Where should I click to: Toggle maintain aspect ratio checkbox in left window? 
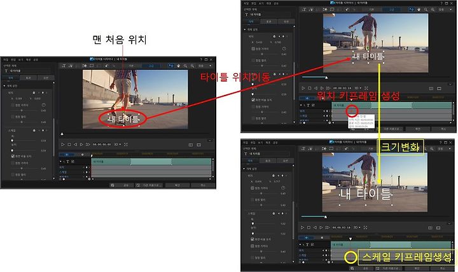[x=13, y=156]
